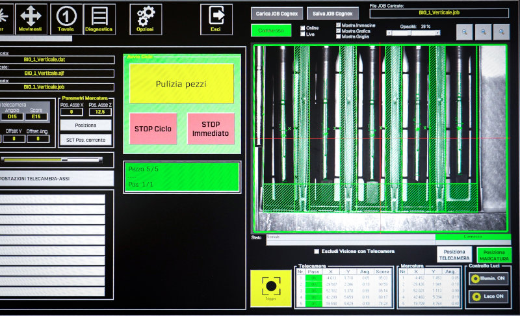Click Pass header in Telecamera table
The width and height of the screenshot is (520, 316).
click(x=313, y=272)
